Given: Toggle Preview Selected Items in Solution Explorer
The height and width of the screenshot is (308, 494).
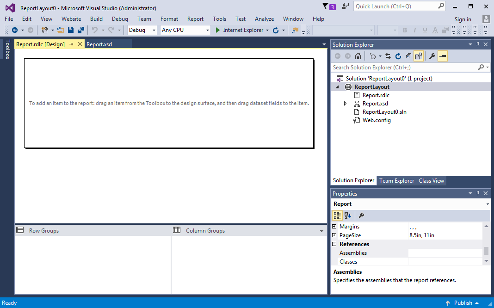Looking at the screenshot, I should (x=442, y=56).
